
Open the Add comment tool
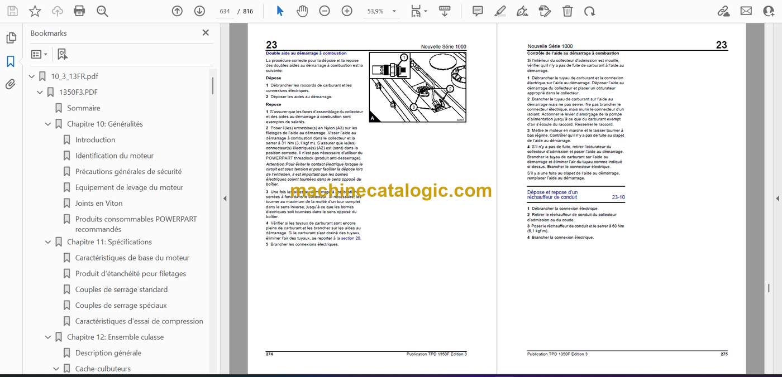[x=478, y=11]
